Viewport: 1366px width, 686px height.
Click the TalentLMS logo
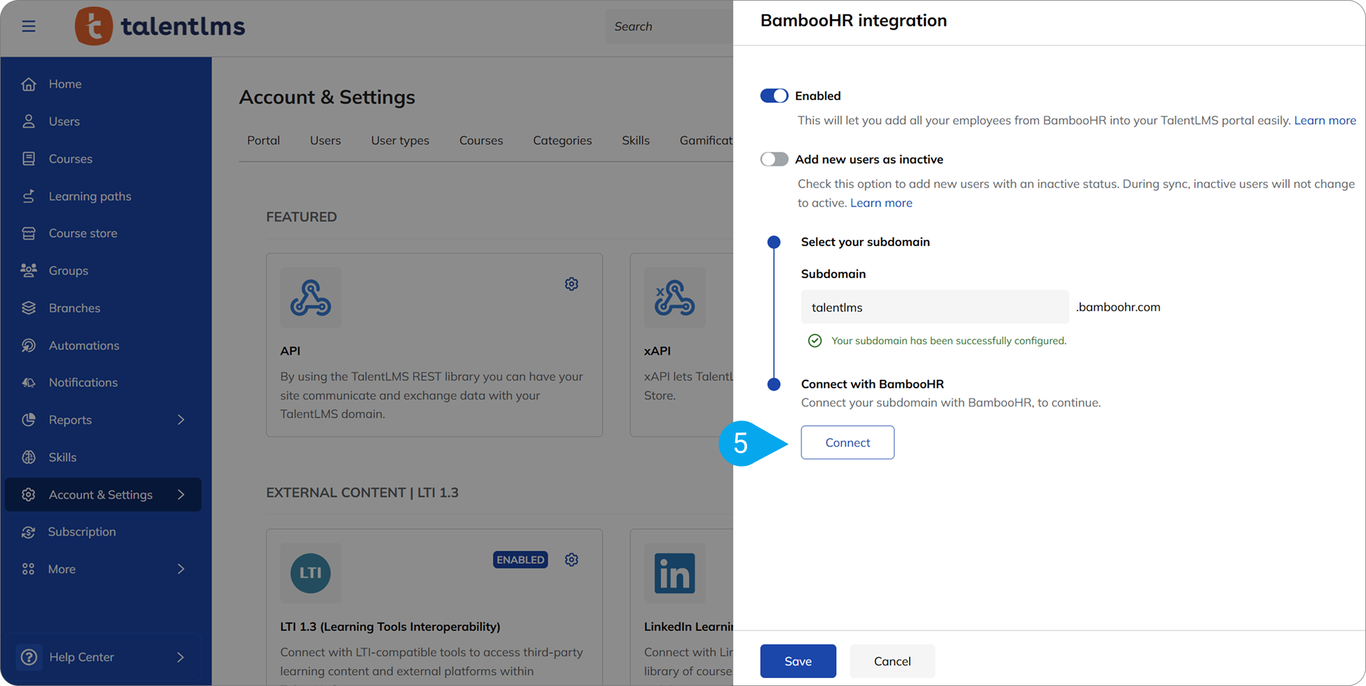160,26
